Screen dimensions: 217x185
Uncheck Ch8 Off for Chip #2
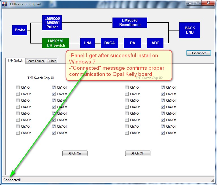(163, 133)
